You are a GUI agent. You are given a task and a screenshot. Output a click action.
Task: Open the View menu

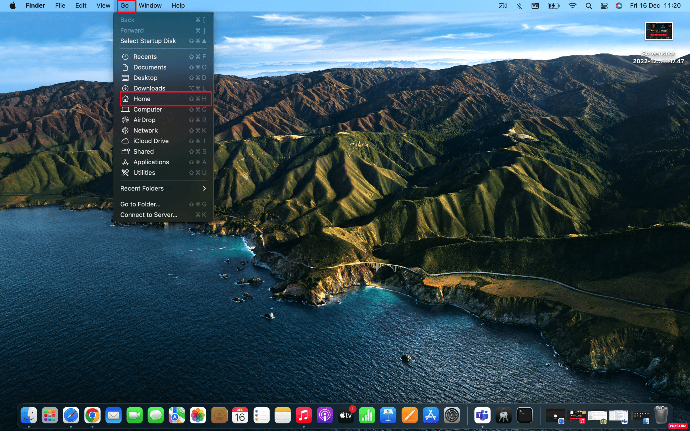[103, 6]
